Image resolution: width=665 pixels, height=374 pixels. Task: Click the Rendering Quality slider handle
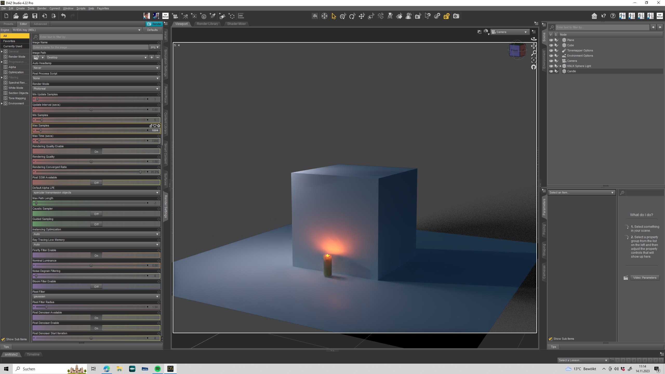pyautogui.click(x=91, y=162)
